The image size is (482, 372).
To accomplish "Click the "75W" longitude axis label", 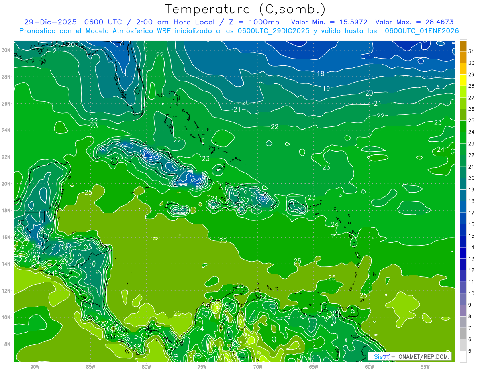I will 202,367.
